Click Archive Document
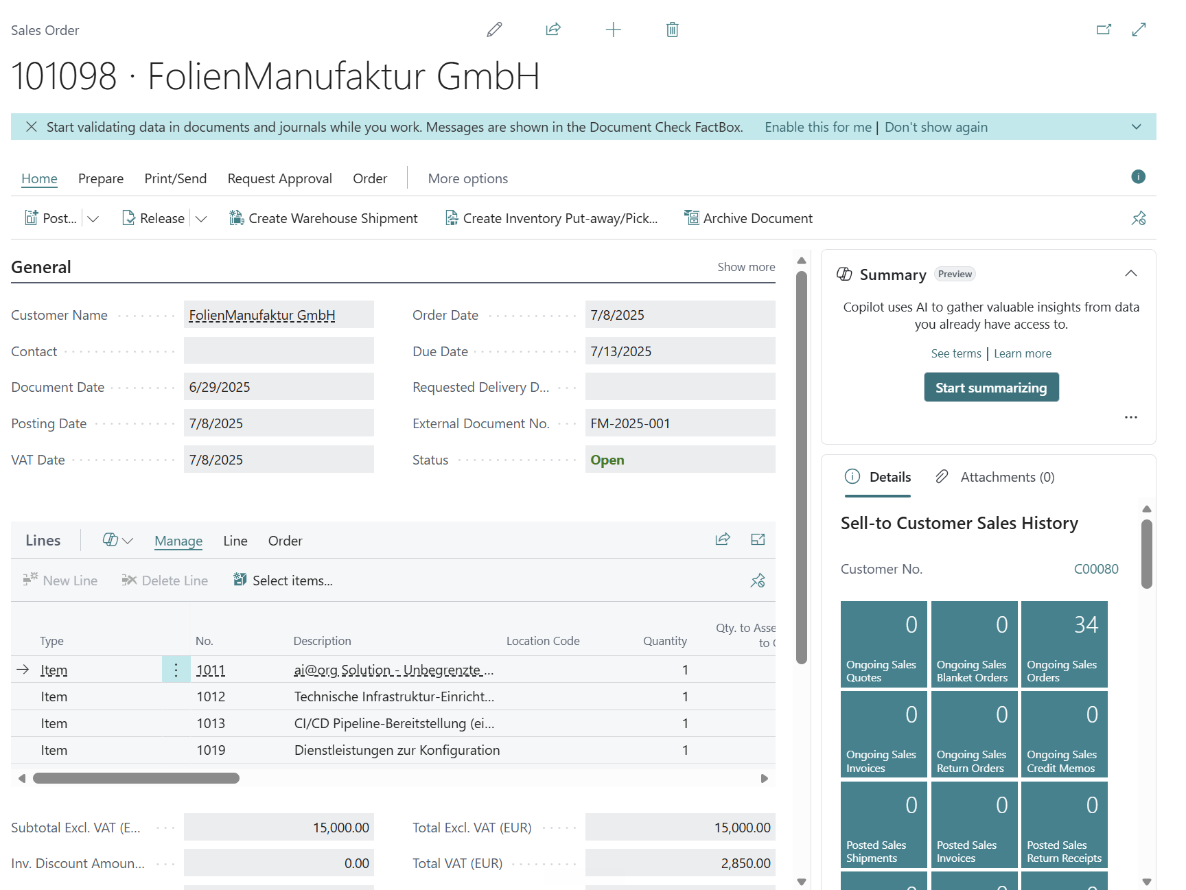This screenshot has width=1186, height=890. (748, 218)
